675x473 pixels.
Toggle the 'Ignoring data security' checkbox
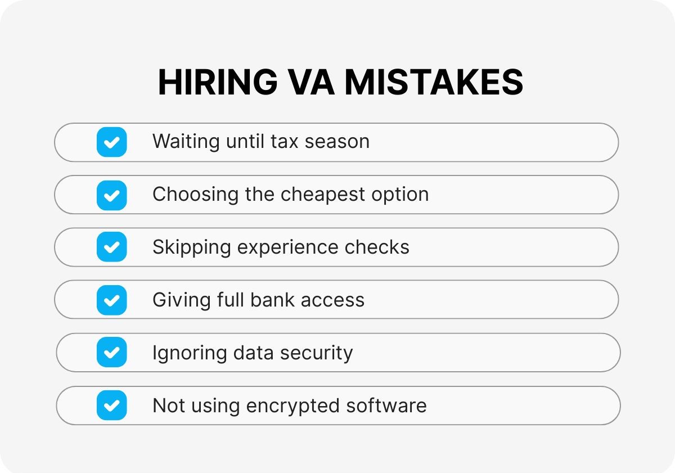(111, 353)
